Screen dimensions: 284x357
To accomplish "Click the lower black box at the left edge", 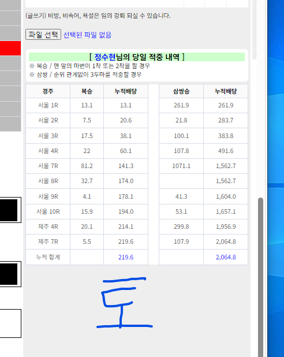I will pos(9,274).
